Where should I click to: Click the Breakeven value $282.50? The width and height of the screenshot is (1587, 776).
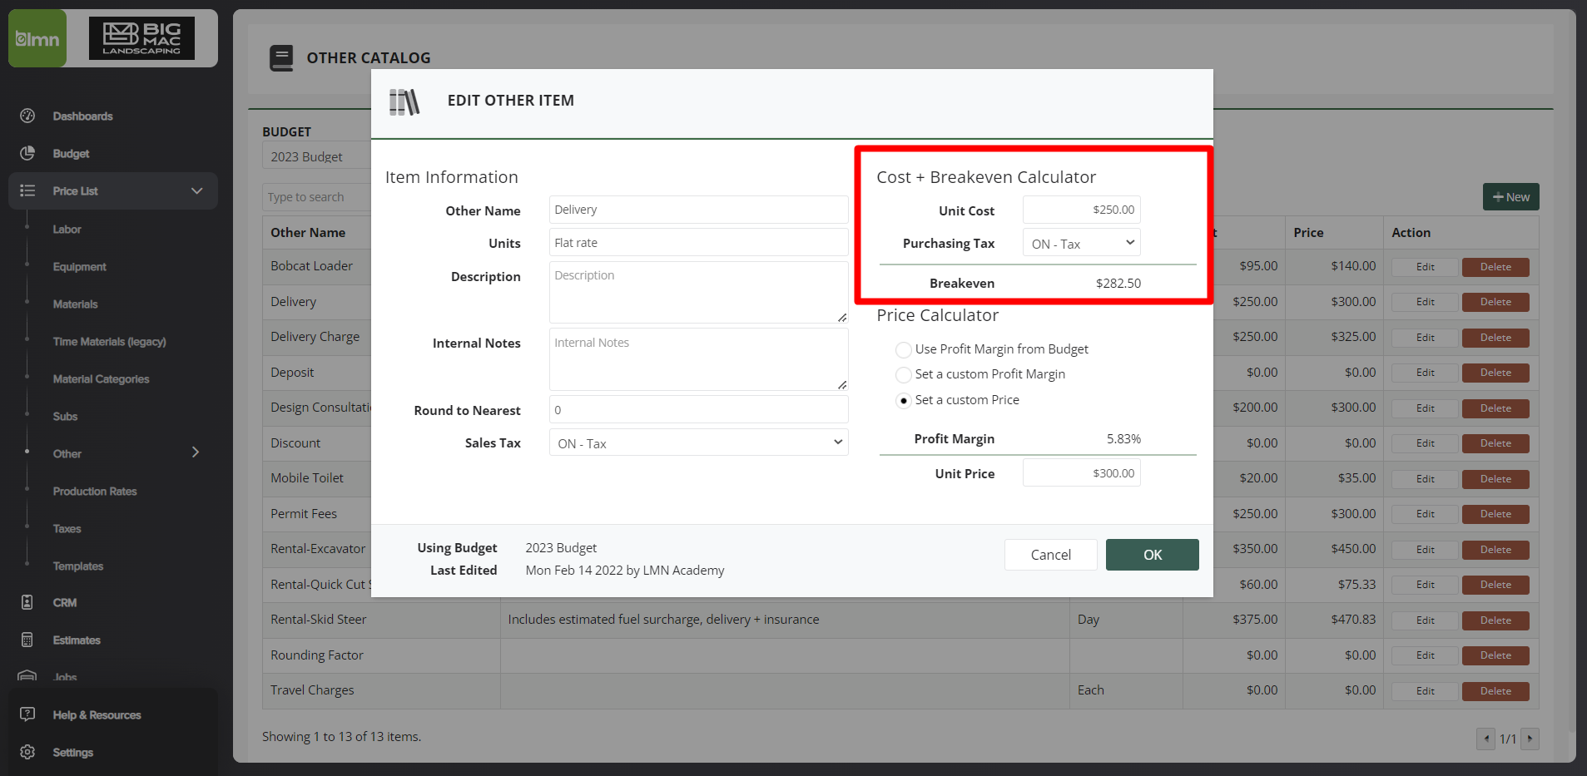[1118, 284]
